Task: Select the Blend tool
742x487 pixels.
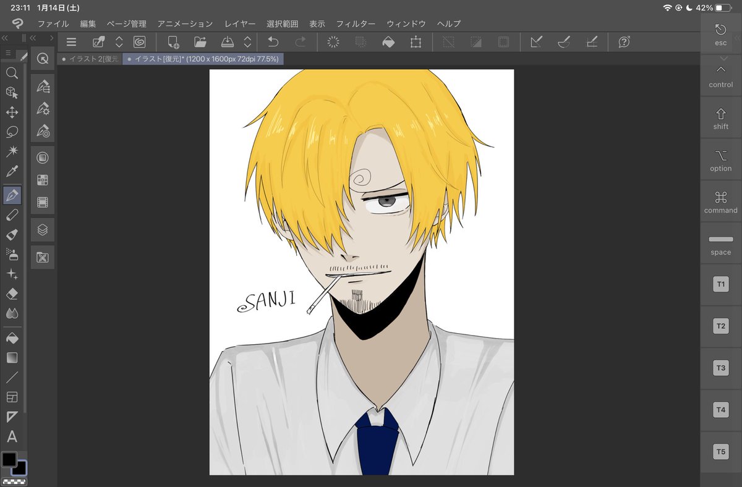Action: pos(12,313)
